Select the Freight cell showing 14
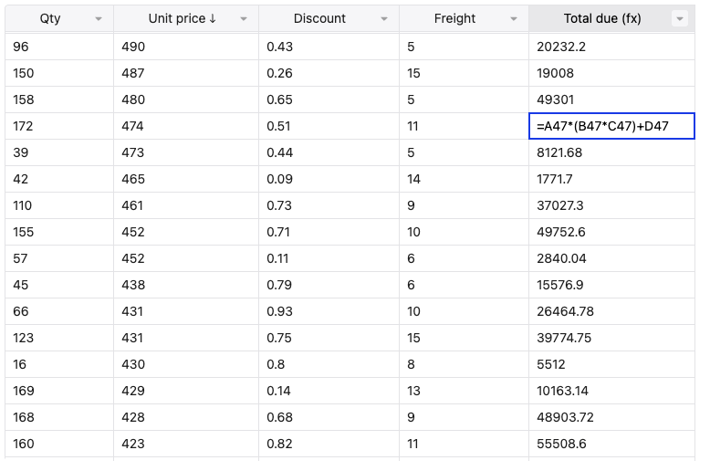Viewport: 710px width, 471px height. 465,179
